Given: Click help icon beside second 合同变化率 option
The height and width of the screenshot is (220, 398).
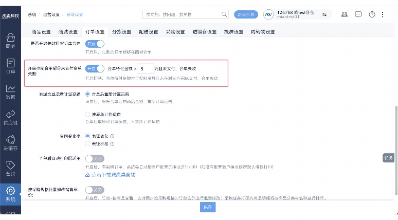Looking at the screenshot, I should tap(112, 143).
